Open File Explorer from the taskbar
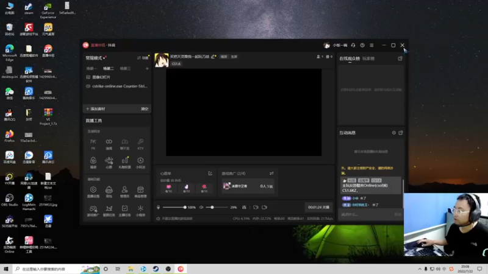The width and height of the screenshot is (488, 274). 131,269
